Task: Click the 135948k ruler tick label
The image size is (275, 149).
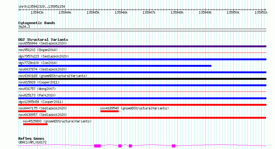Action: pos(177,12)
